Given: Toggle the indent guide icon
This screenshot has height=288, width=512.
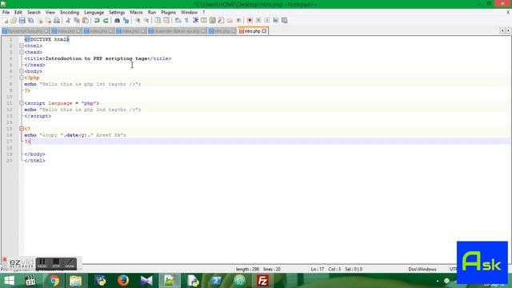Looking at the screenshot, I should [195, 21].
